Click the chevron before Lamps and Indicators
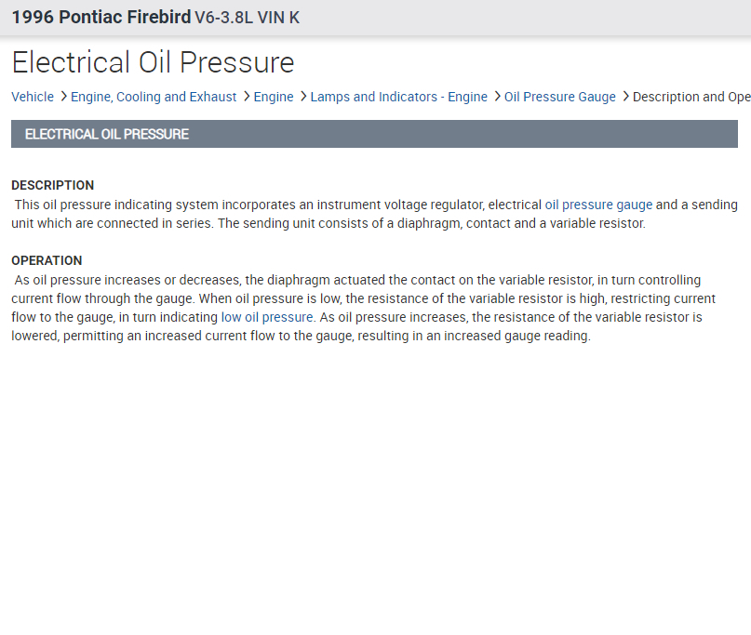Viewport: 751px width, 635px height. (303, 97)
